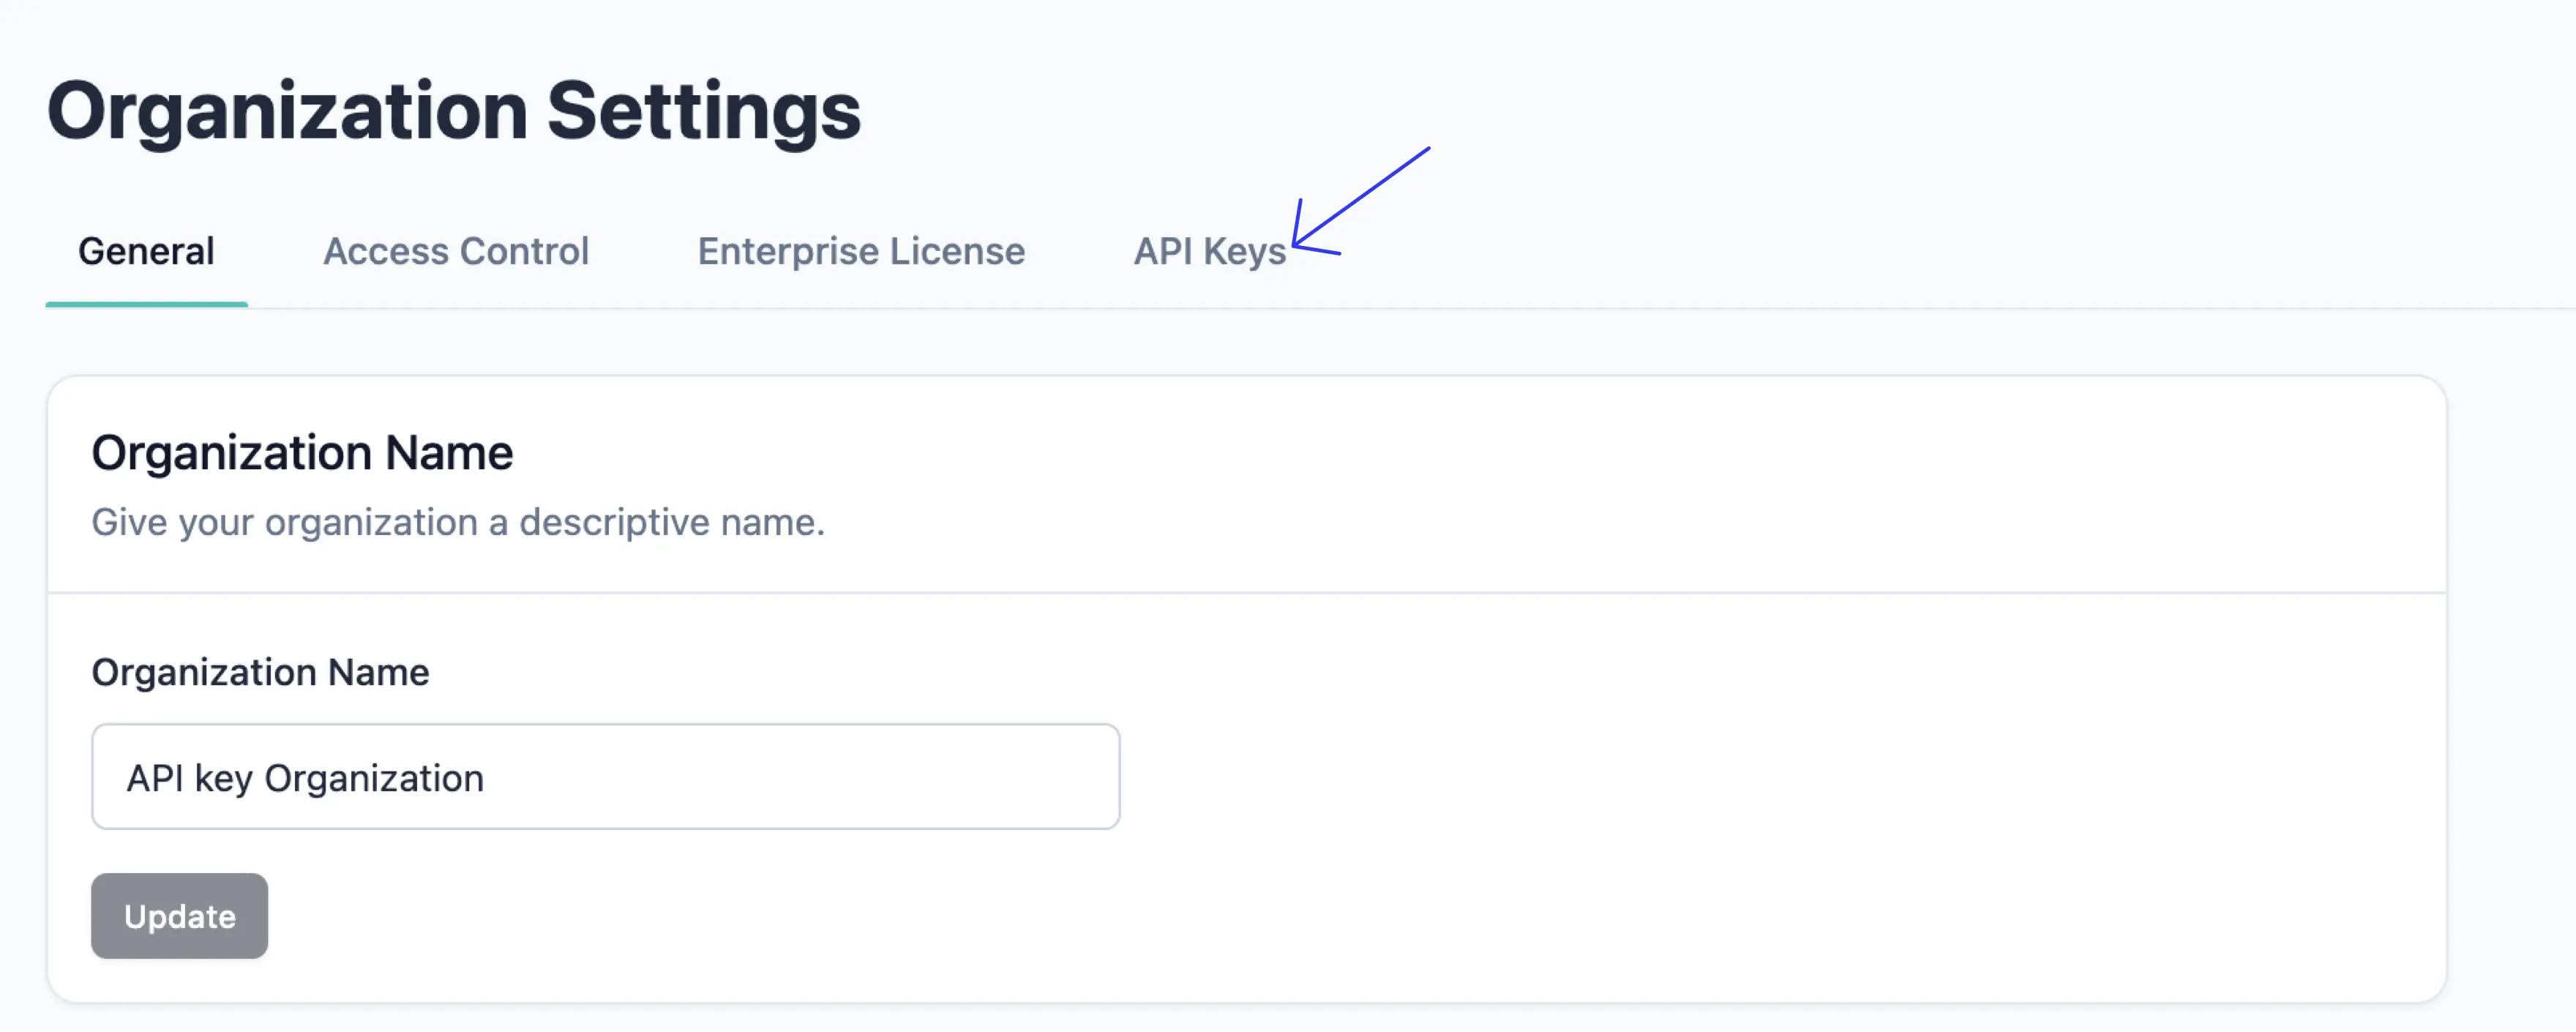2576x1032 pixels.
Task: Save the organization name with Update
Action: point(179,916)
